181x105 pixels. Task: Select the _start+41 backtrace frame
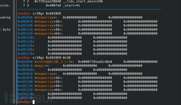[71, 6]
